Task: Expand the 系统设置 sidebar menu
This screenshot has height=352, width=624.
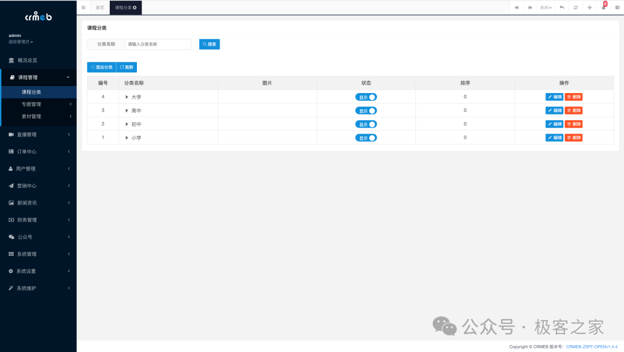Action: [x=38, y=271]
